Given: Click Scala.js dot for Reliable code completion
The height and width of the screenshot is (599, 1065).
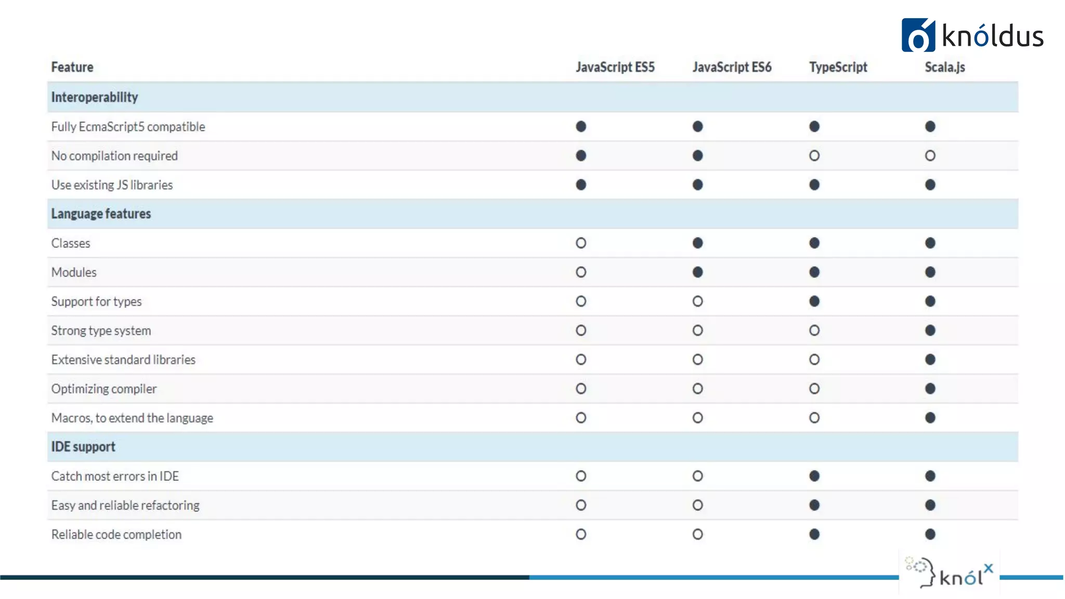Looking at the screenshot, I should 930,535.
